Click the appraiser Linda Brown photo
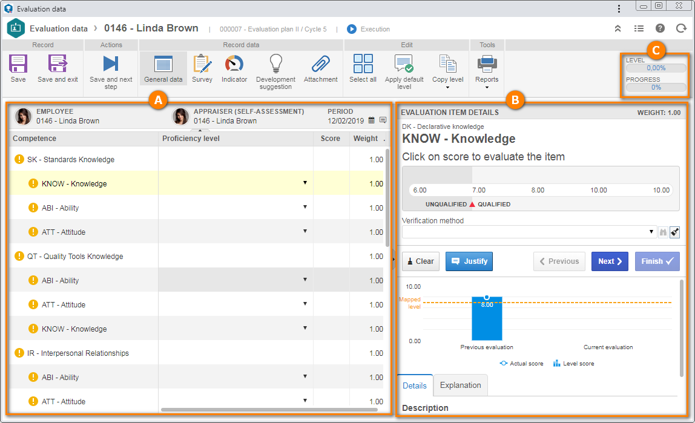The height and width of the screenshot is (423, 695). click(180, 116)
